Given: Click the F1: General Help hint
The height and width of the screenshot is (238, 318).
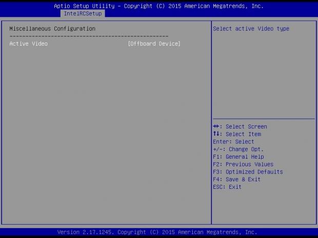Looking at the screenshot, I should (x=239, y=157).
